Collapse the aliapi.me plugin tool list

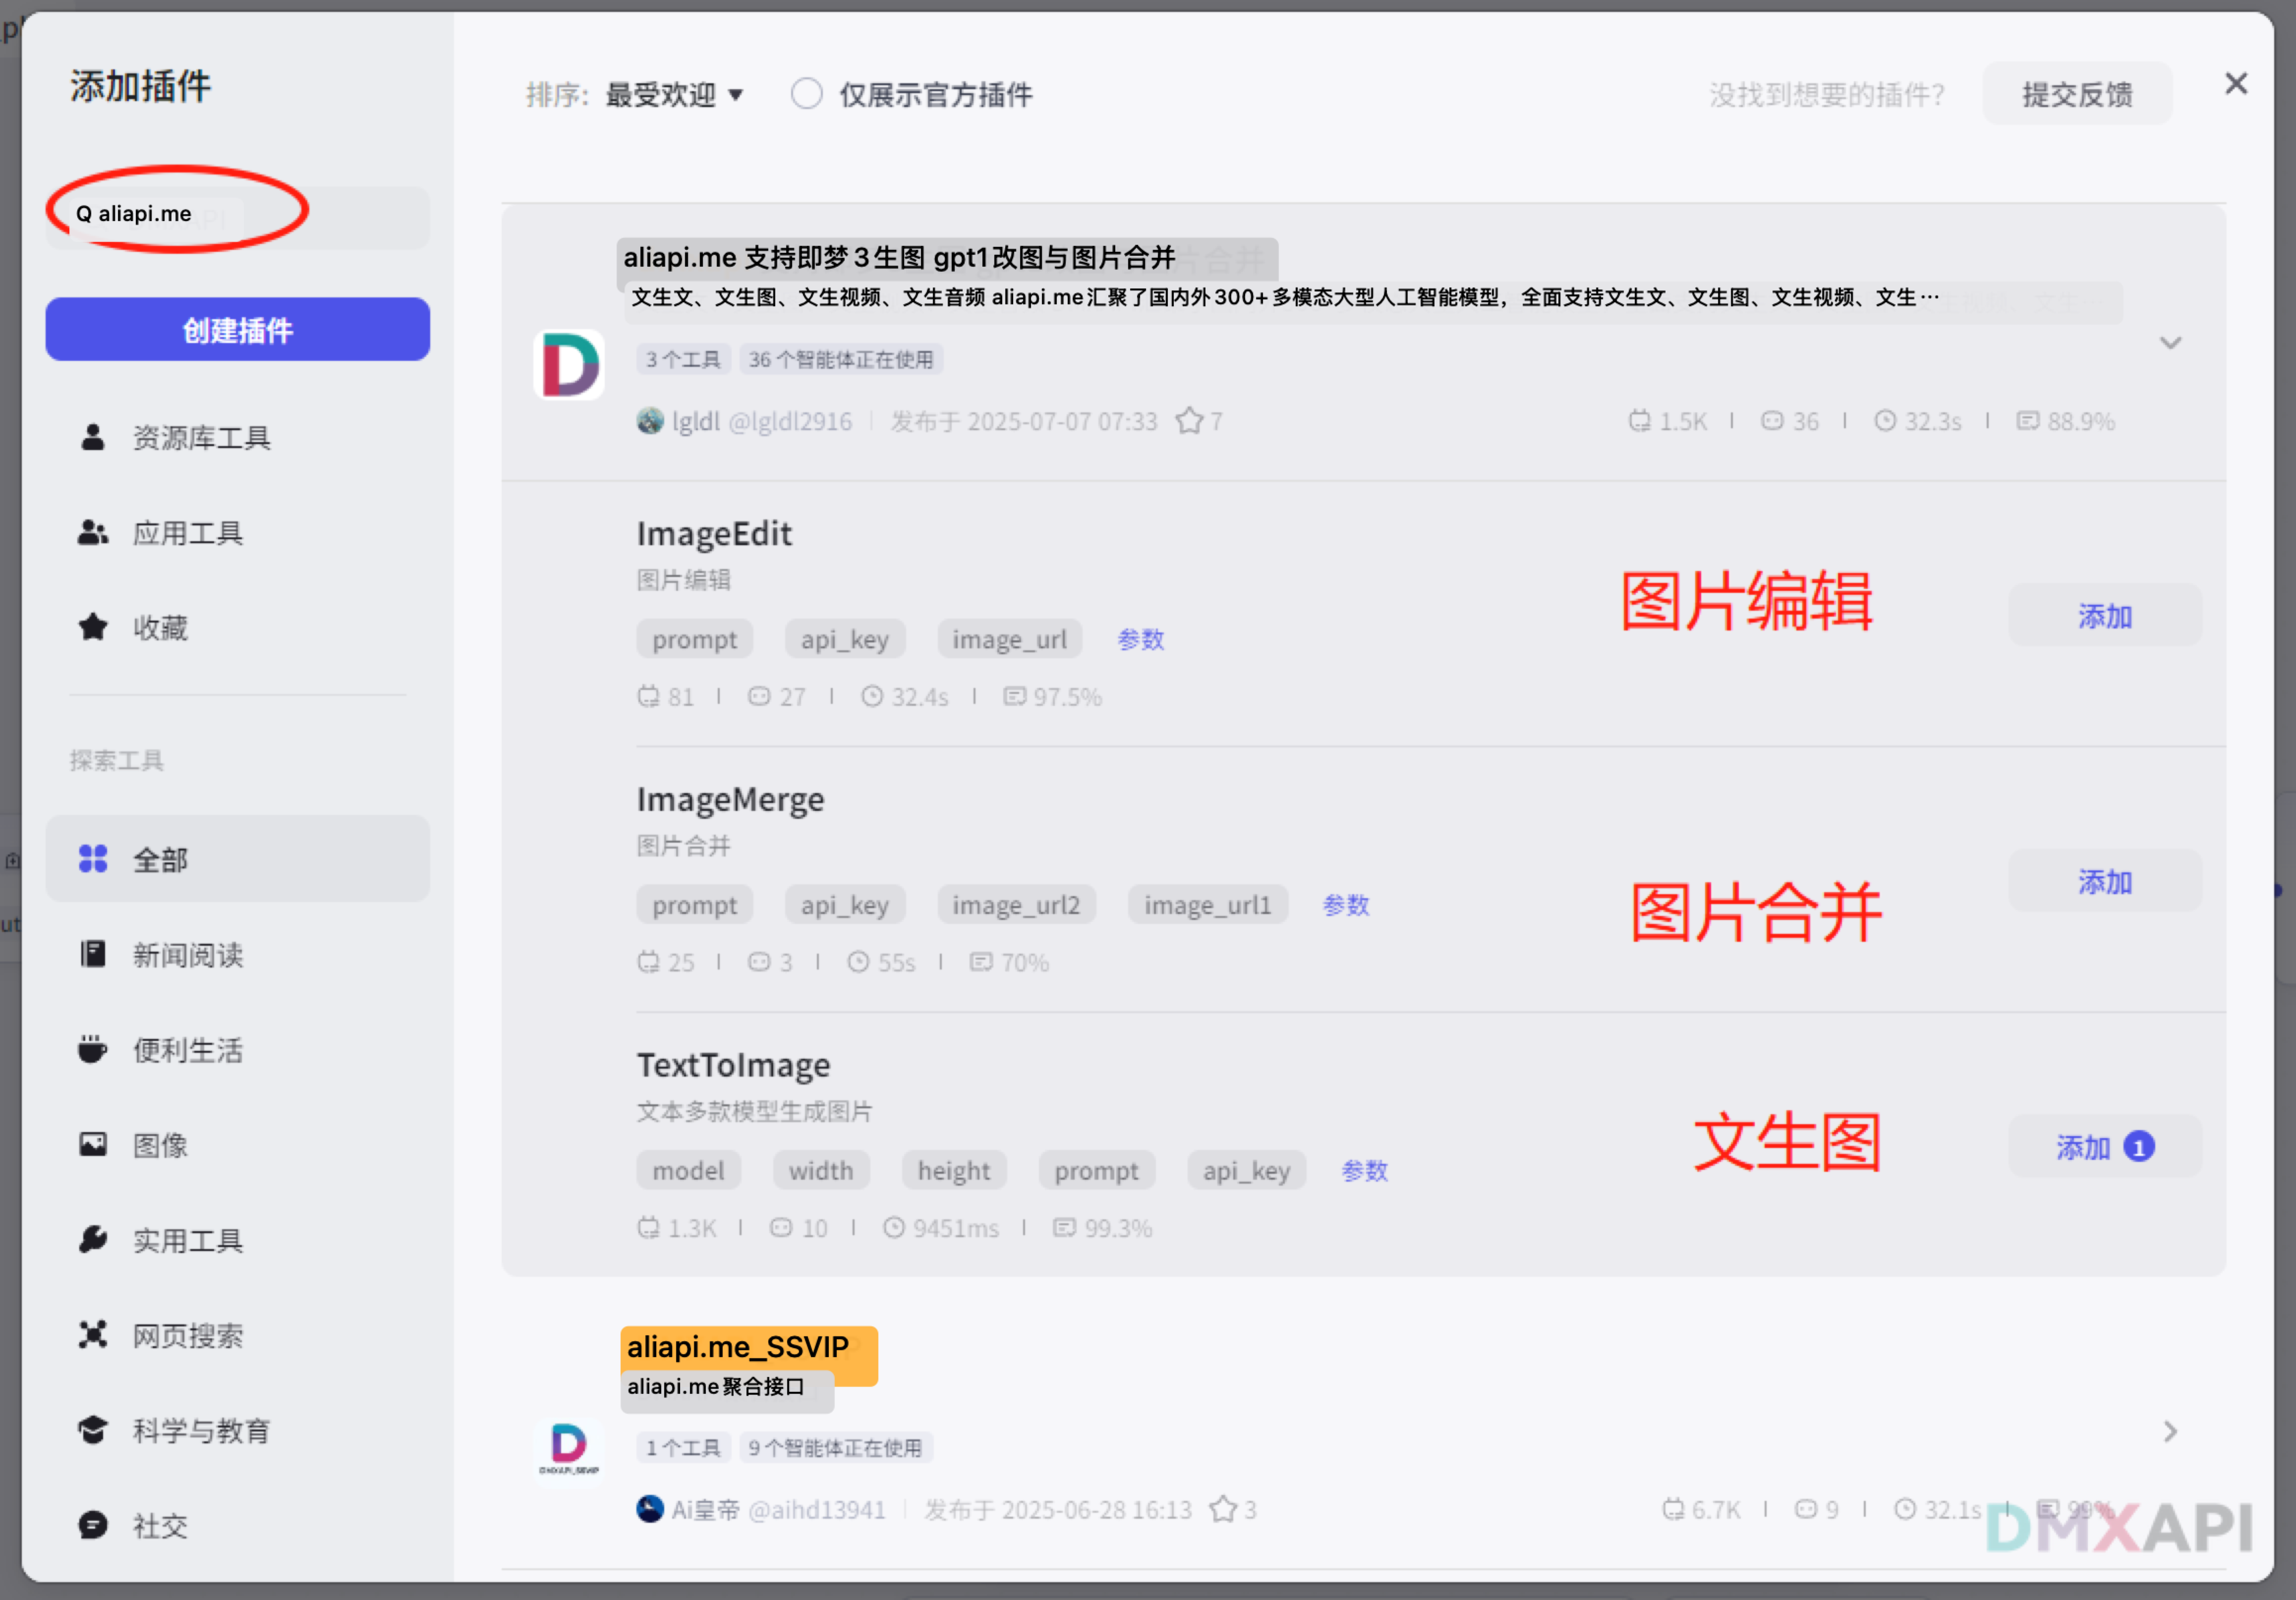(x=2170, y=343)
